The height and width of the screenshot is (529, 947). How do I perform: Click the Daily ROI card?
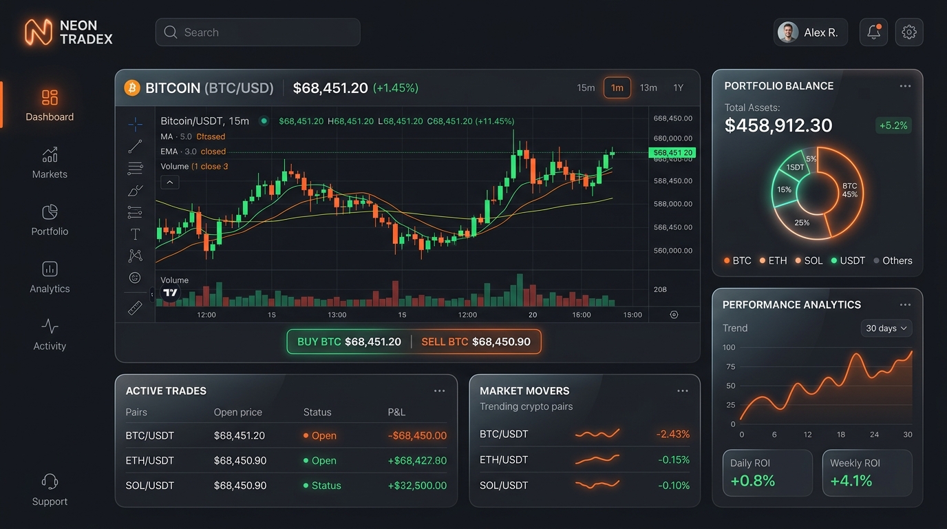pos(768,473)
